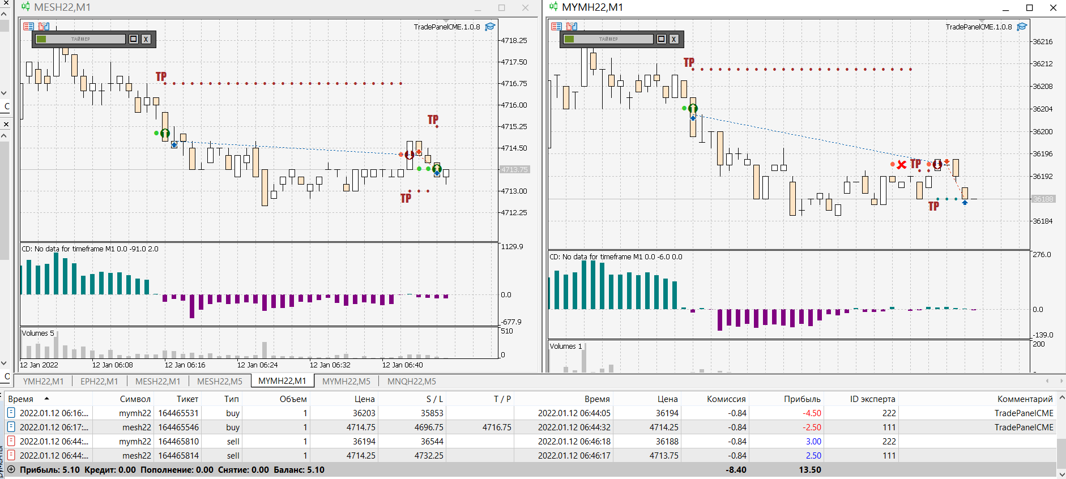Close the timer panel on MYMH22 chart
The height and width of the screenshot is (479, 1066).
tap(674, 39)
